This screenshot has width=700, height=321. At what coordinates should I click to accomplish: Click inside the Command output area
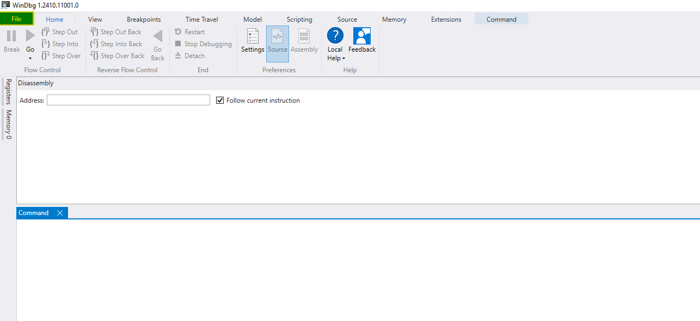pyautogui.click(x=358, y=270)
